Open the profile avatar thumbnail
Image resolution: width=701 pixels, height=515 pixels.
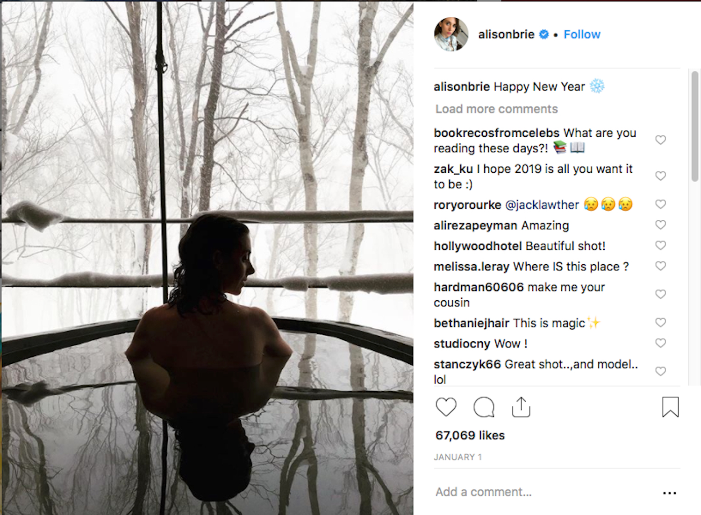(451, 35)
